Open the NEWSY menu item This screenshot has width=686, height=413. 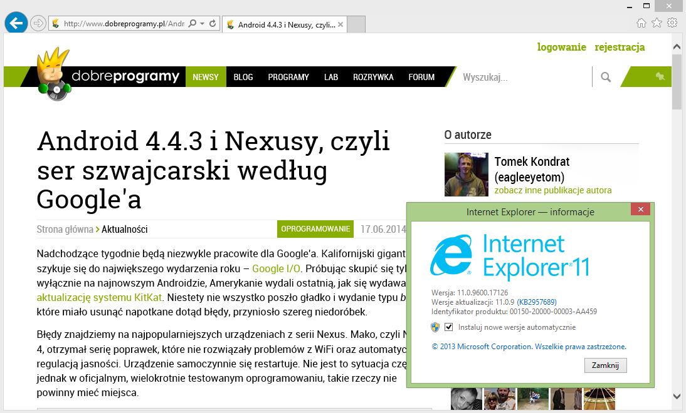pos(206,77)
